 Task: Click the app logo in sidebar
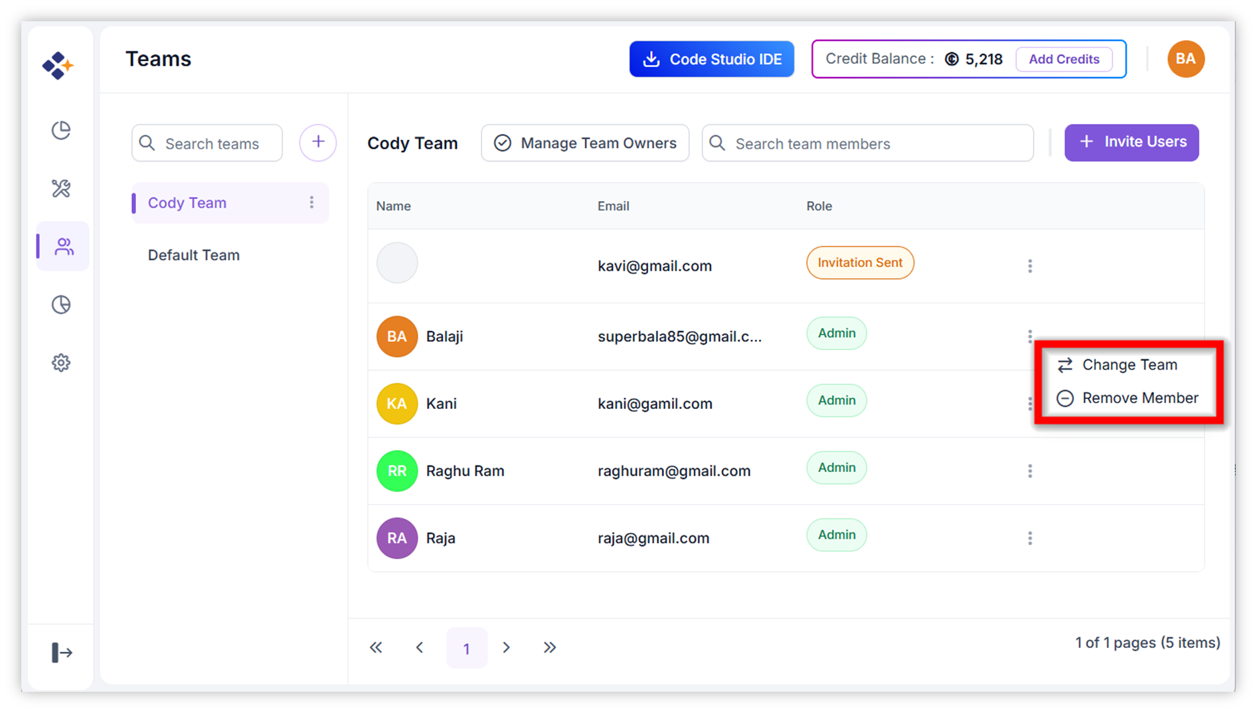pos(58,65)
